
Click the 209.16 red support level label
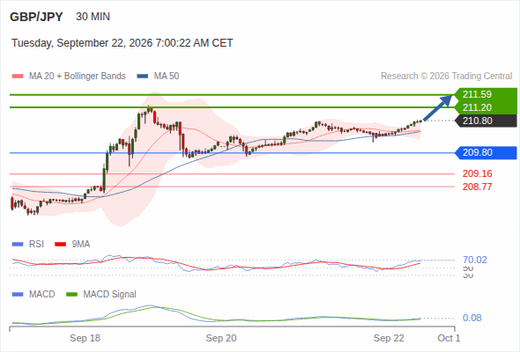tap(477, 173)
